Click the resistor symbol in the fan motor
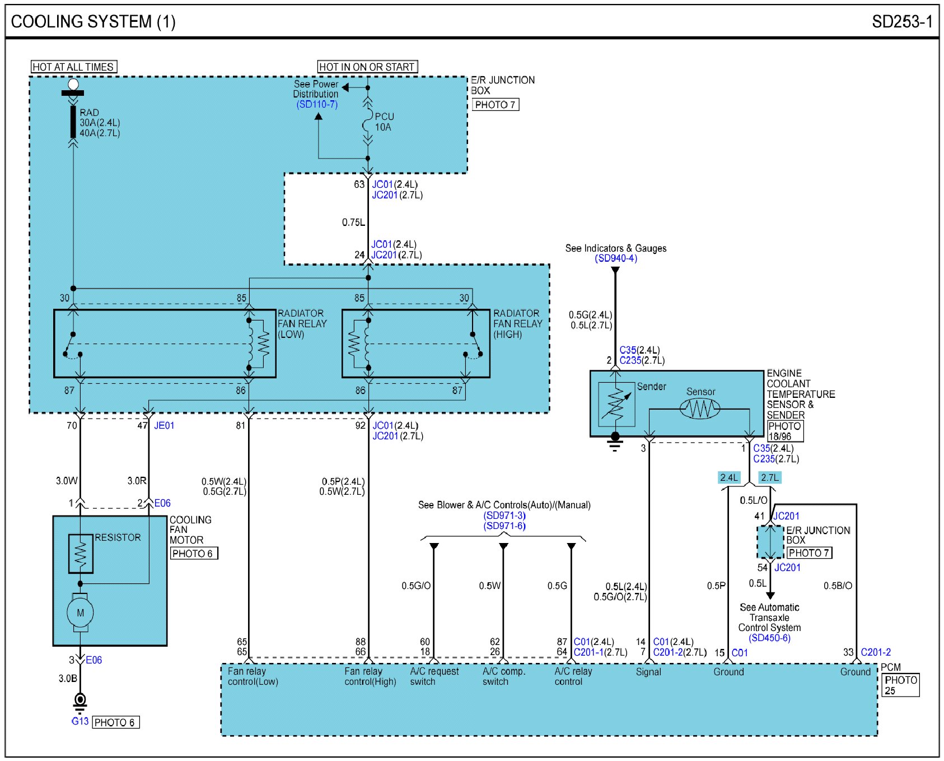 [x=80, y=554]
